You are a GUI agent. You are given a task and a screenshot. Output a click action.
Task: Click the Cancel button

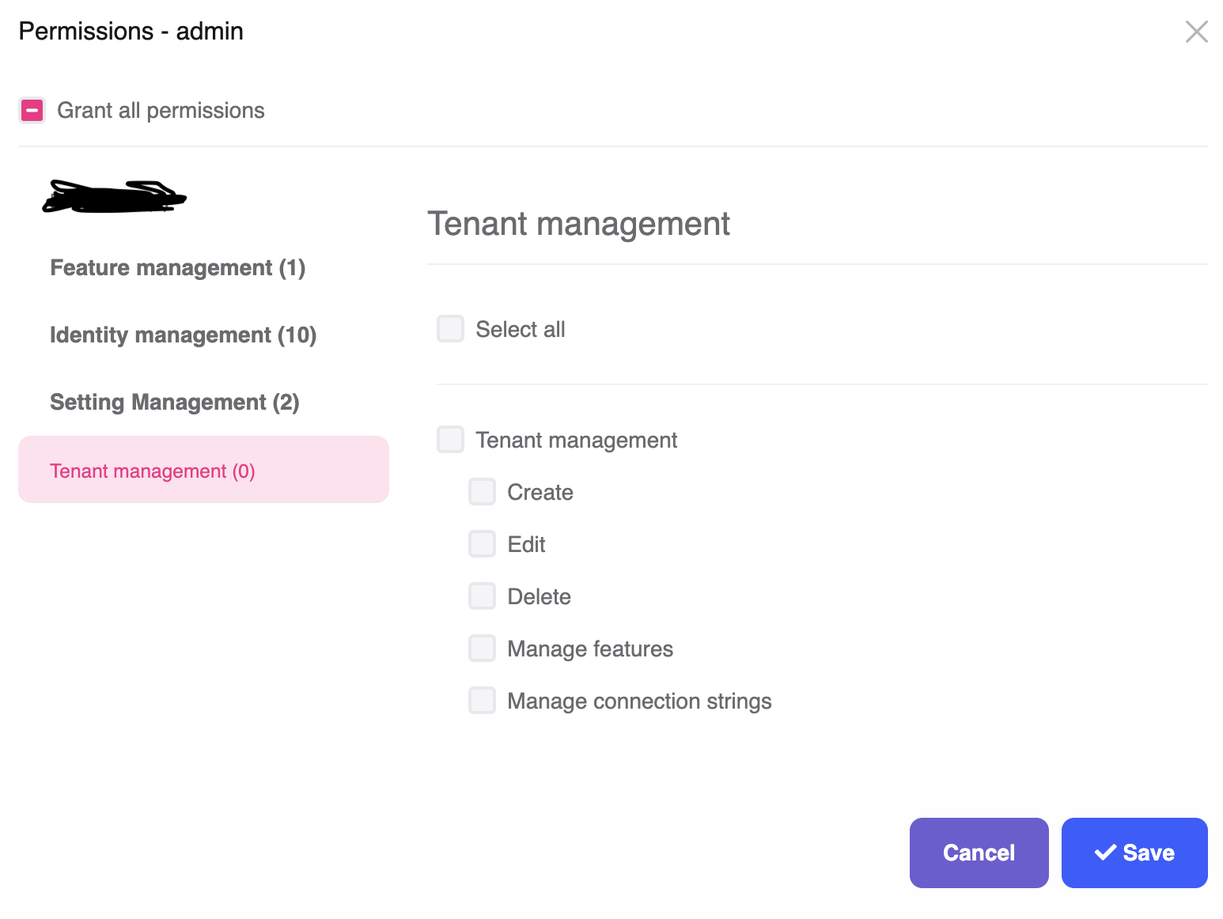979,853
